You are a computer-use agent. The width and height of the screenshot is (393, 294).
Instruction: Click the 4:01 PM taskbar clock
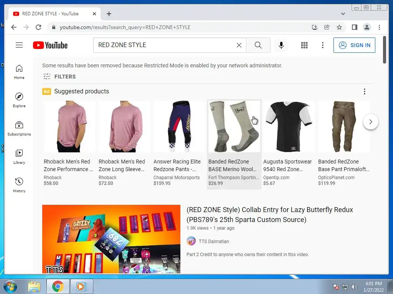373,284
